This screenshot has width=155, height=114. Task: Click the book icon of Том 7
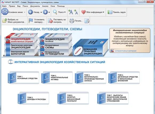point(101,98)
